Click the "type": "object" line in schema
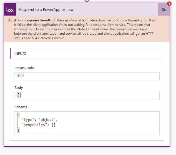This screenshot has width=176, height=155. click(x=39, y=120)
